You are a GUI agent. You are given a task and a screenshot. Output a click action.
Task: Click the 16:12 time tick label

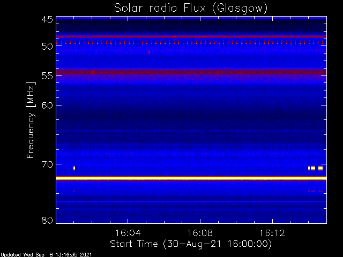point(272,233)
